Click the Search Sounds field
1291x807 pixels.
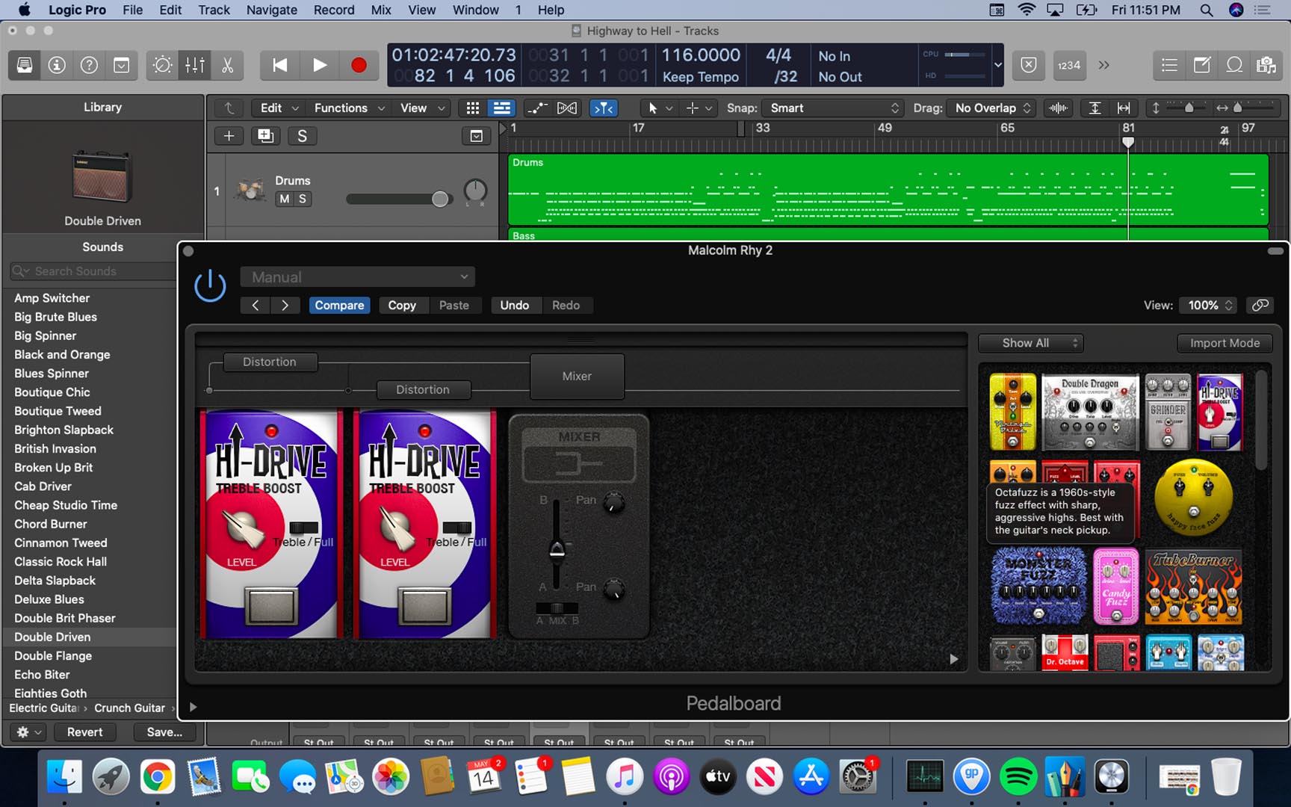tap(93, 271)
